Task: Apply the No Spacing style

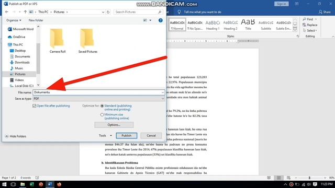Action: [195, 25]
